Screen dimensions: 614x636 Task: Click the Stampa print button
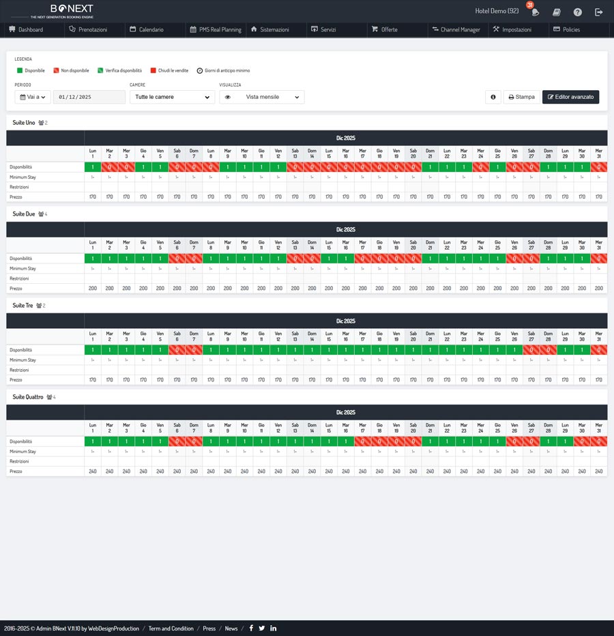coord(521,97)
